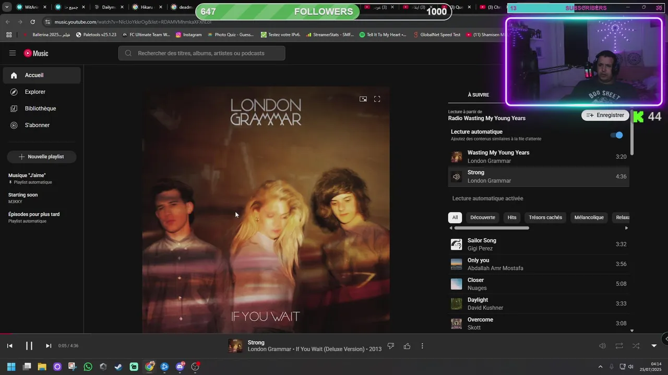Play Overcome by Skott
This screenshot has width=668, height=375.
(x=539, y=323)
